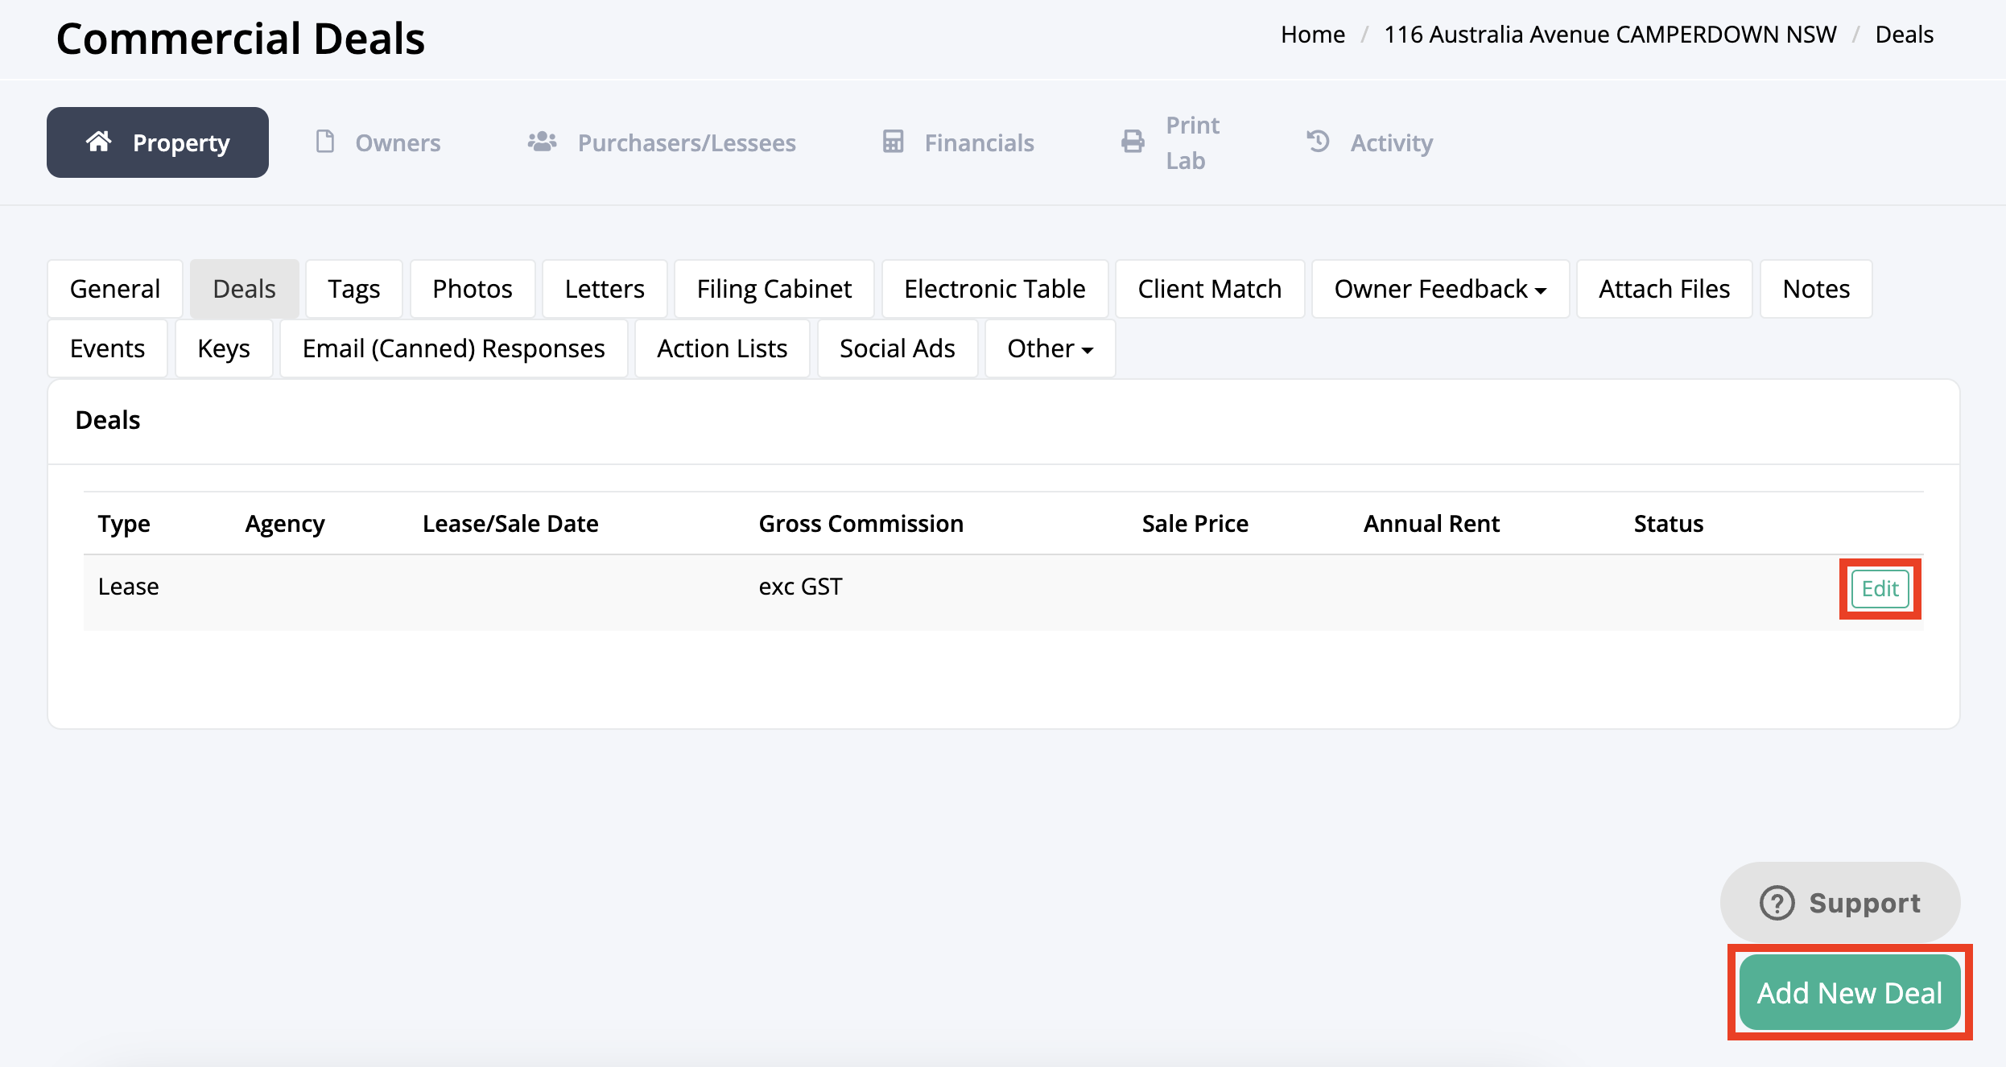The height and width of the screenshot is (1067, 2006).
Task: Click the home icon in Property tab
Action: [x=98, y=142]
